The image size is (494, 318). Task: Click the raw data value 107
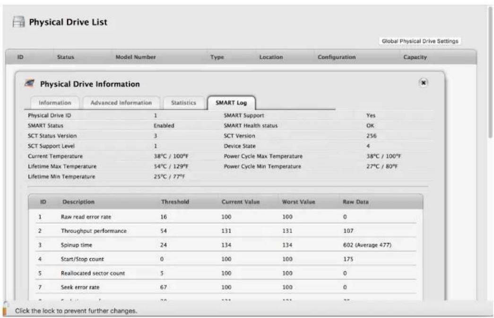tap(348, 231)
